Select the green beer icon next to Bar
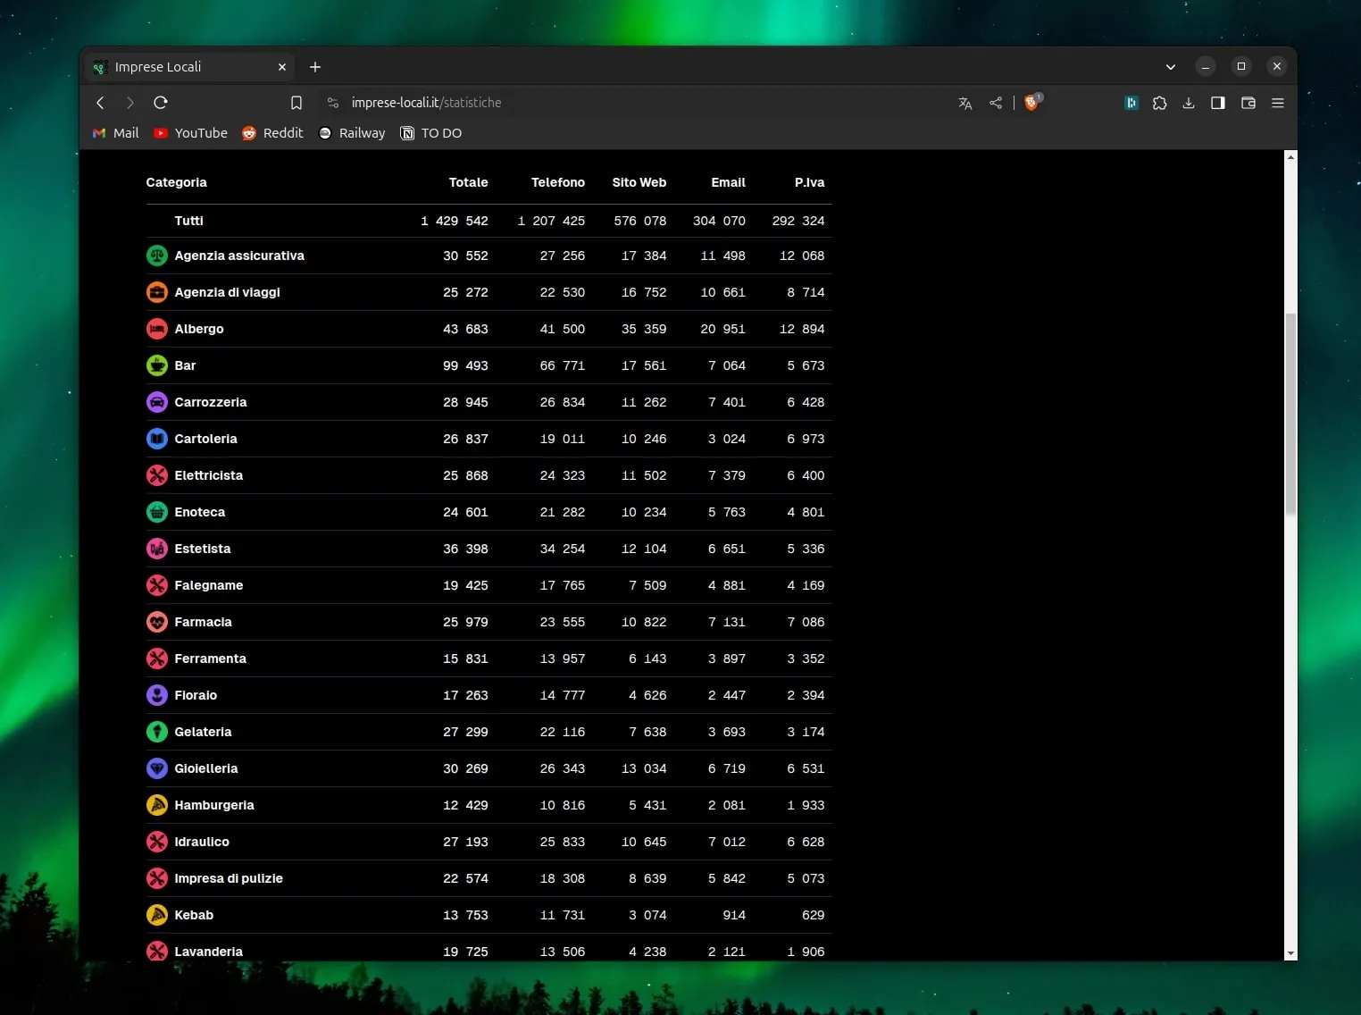Screen dimensions: 1361x1015 pos(157,365)
